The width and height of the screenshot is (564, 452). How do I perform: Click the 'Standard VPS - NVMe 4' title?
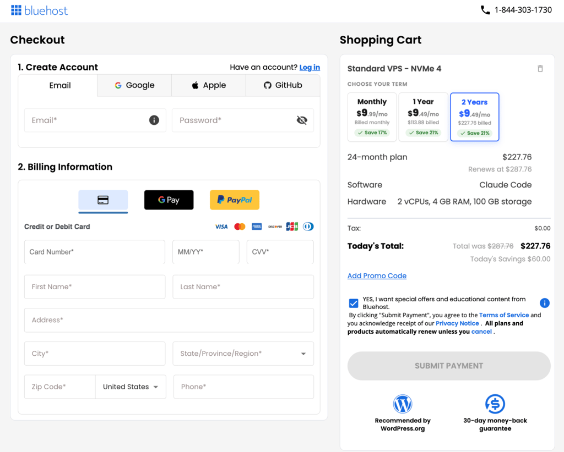click(x=394, y=69)
